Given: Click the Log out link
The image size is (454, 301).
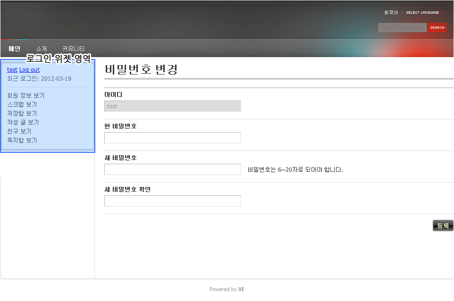Looking at the screenshot, I should [x=29, y=70].
